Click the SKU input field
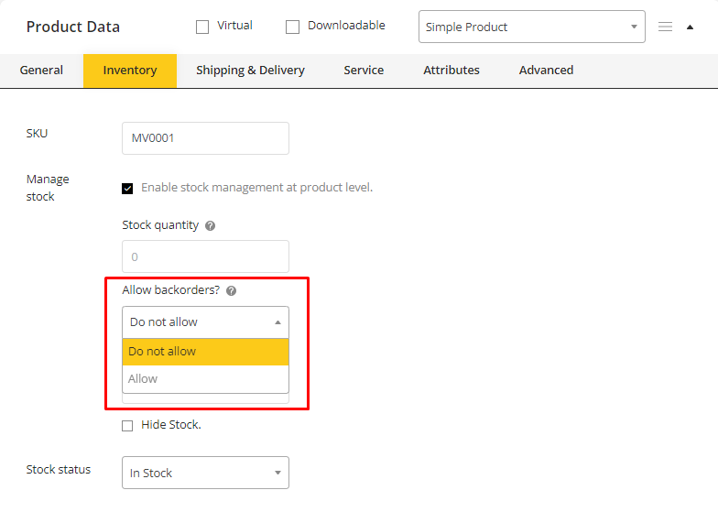 coord(205,138)
